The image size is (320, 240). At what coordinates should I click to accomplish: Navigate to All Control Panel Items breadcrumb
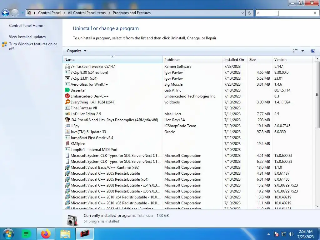click(x=87, y=12)
